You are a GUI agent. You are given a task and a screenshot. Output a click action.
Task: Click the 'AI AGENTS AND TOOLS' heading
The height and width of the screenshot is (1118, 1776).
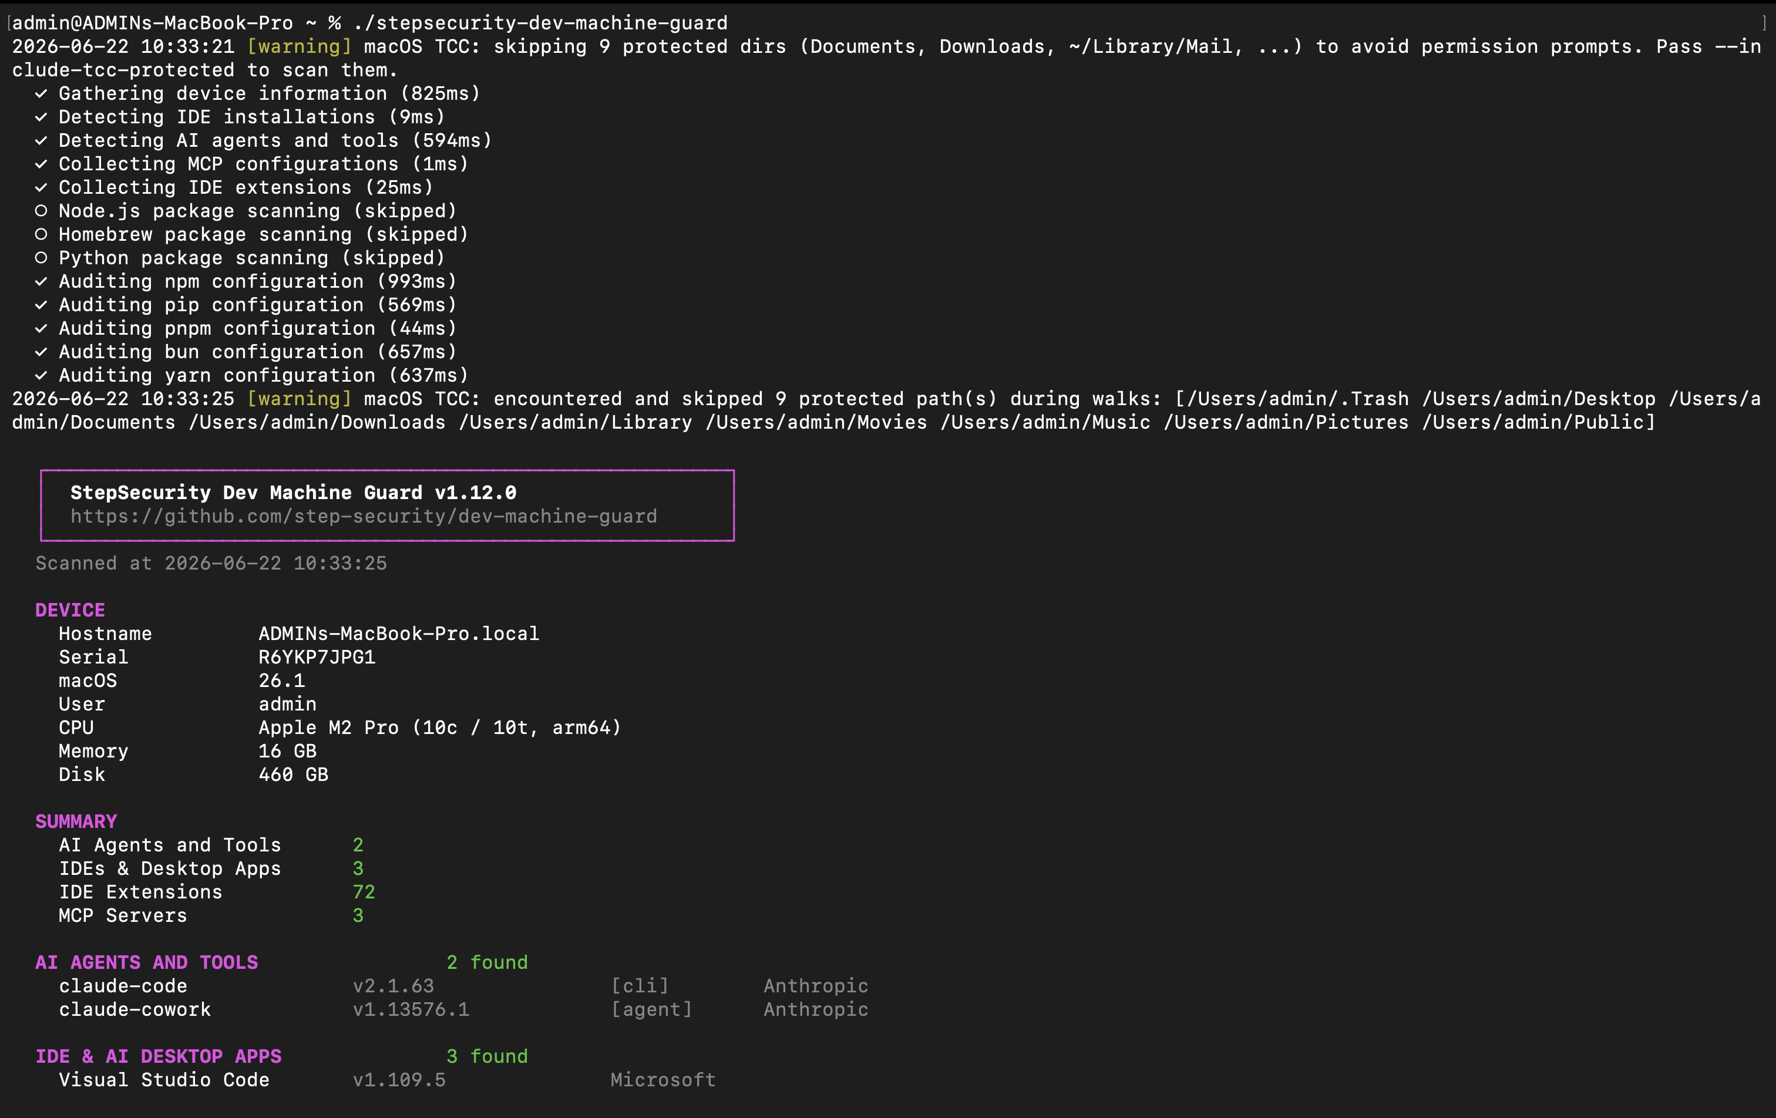(147, 962)
